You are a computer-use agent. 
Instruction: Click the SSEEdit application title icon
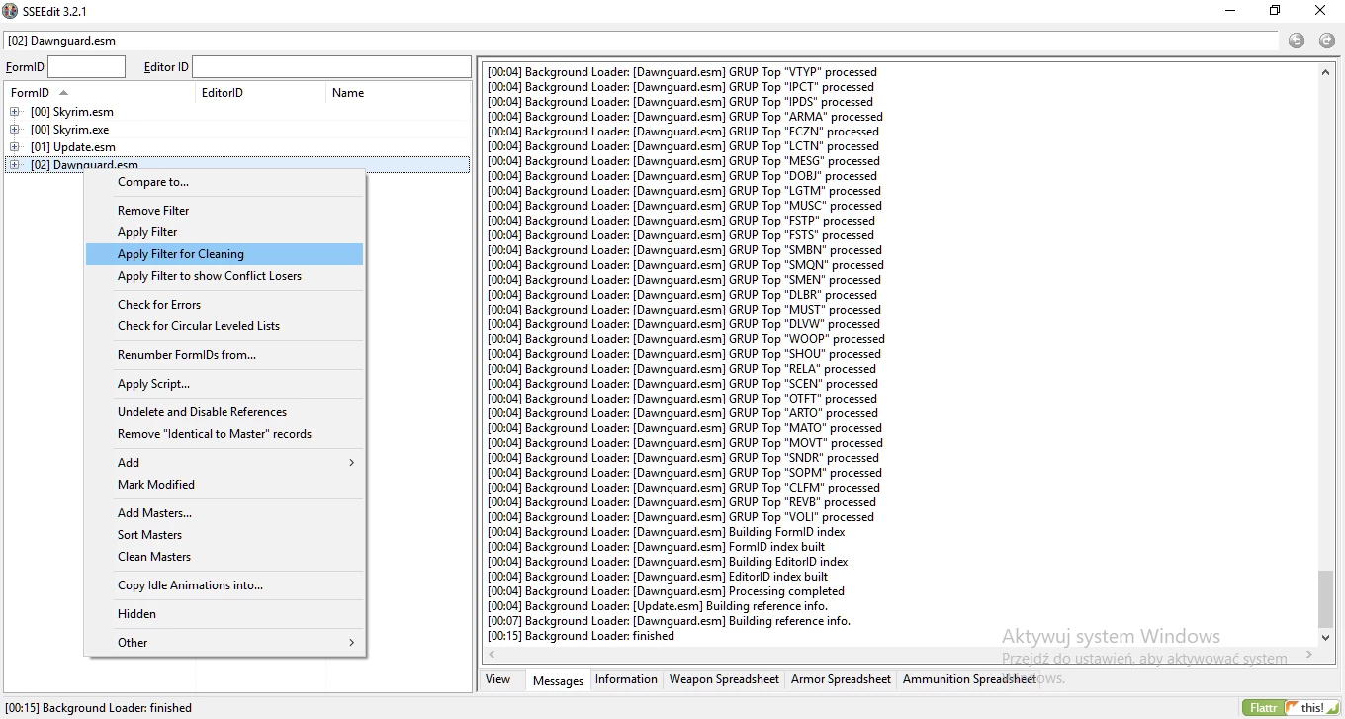coord(10,11)
